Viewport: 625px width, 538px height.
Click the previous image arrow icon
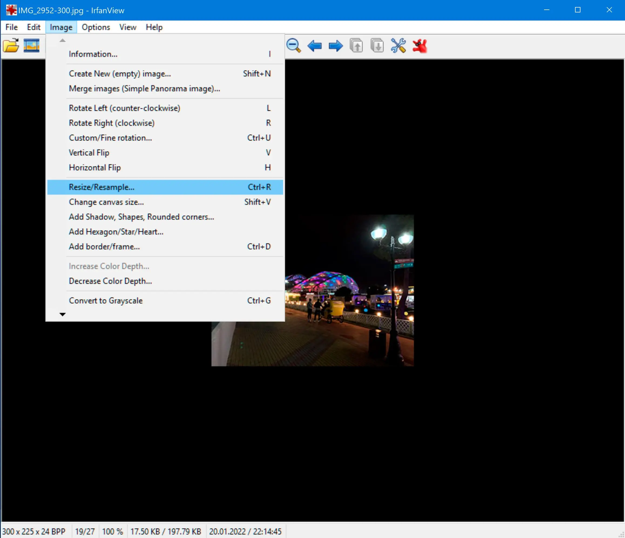[315, 46]
